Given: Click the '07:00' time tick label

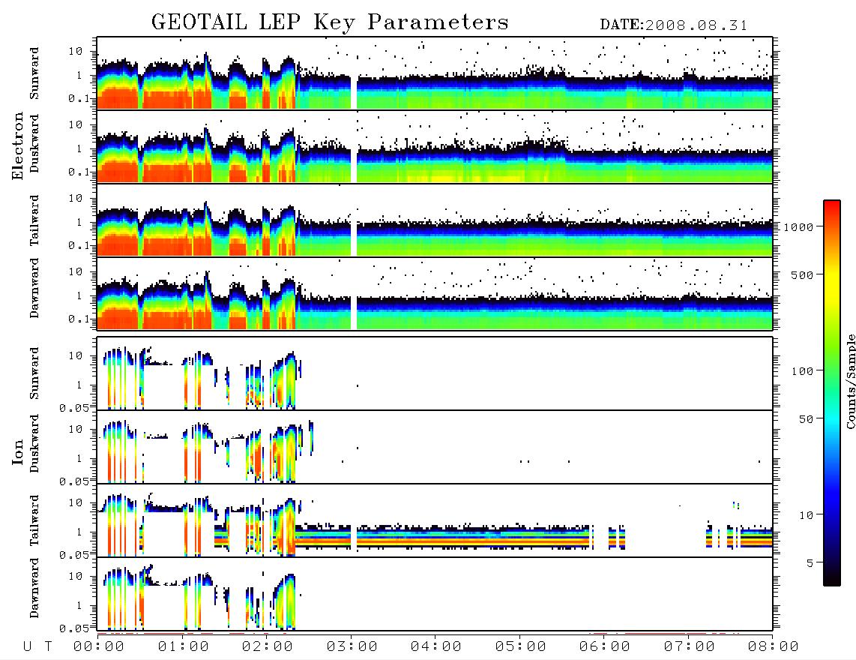Looking at the screenshot, I should 690,647.
